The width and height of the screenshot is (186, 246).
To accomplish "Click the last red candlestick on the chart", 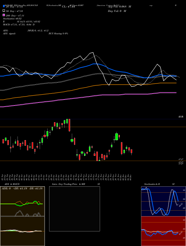I will click(132, 151).
